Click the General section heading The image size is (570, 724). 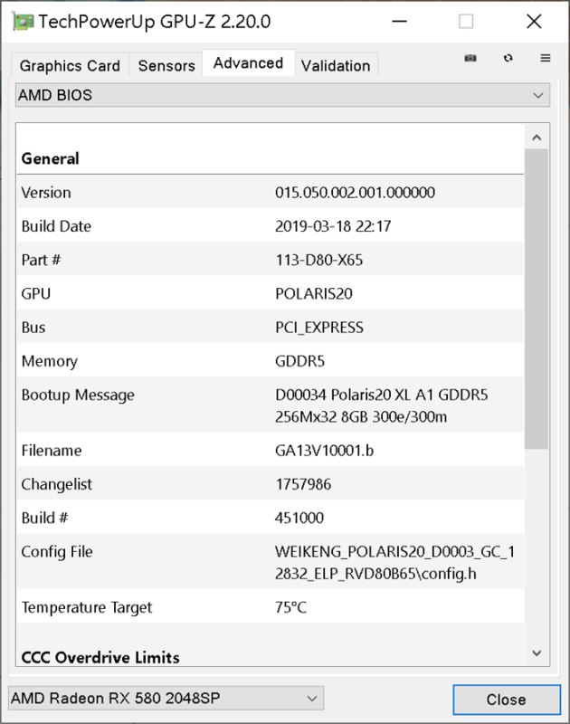click(51, 159)
